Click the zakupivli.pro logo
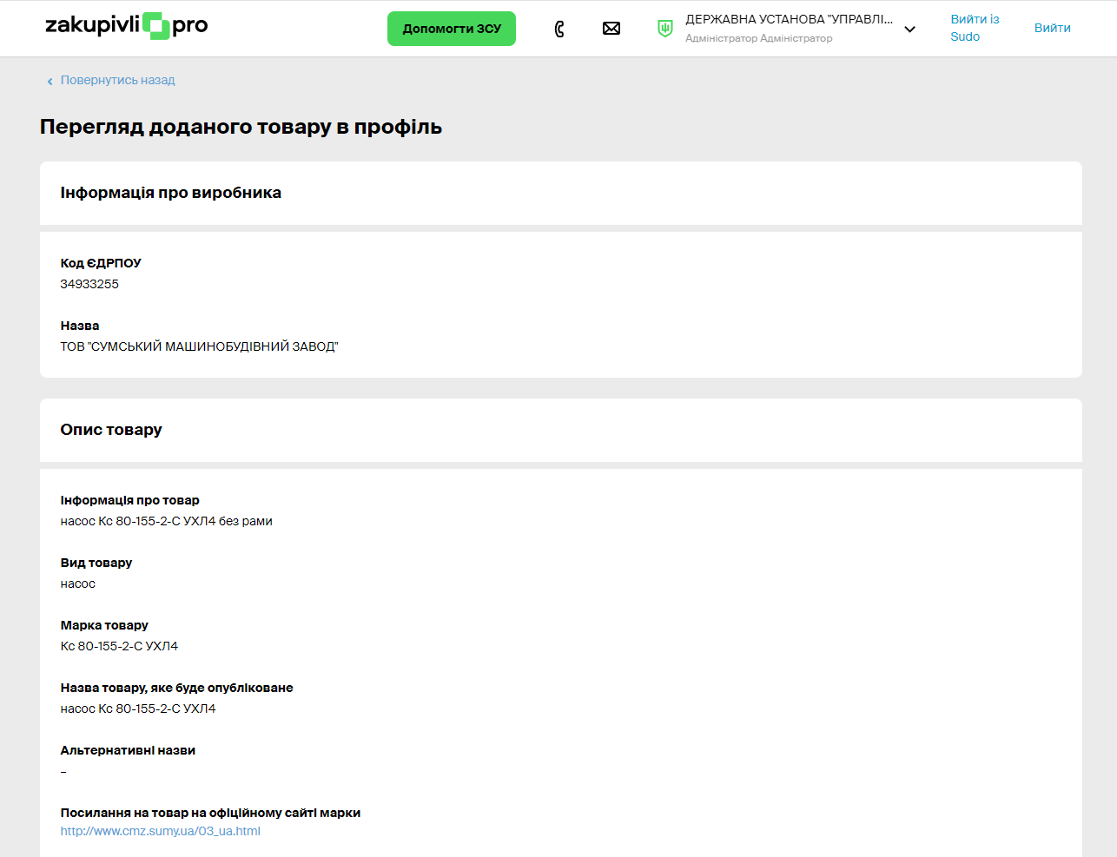 pyautogui.click(x=127, y=26)
